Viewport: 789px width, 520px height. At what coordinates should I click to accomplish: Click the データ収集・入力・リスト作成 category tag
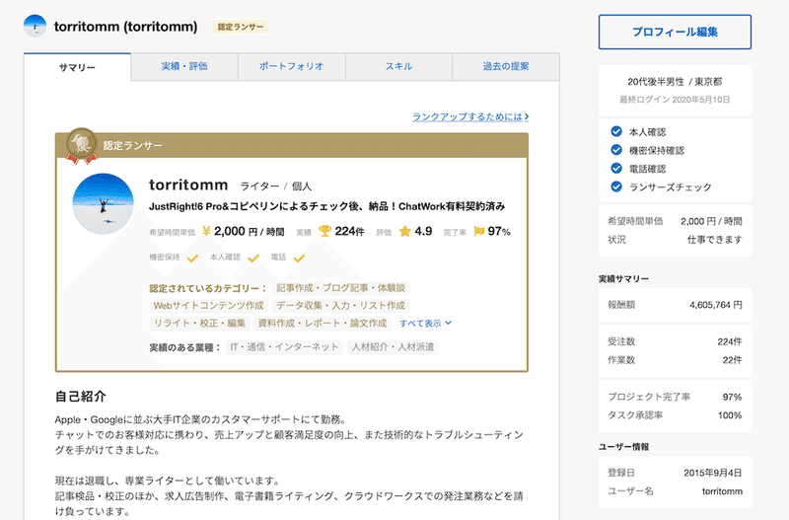[340, 306]
